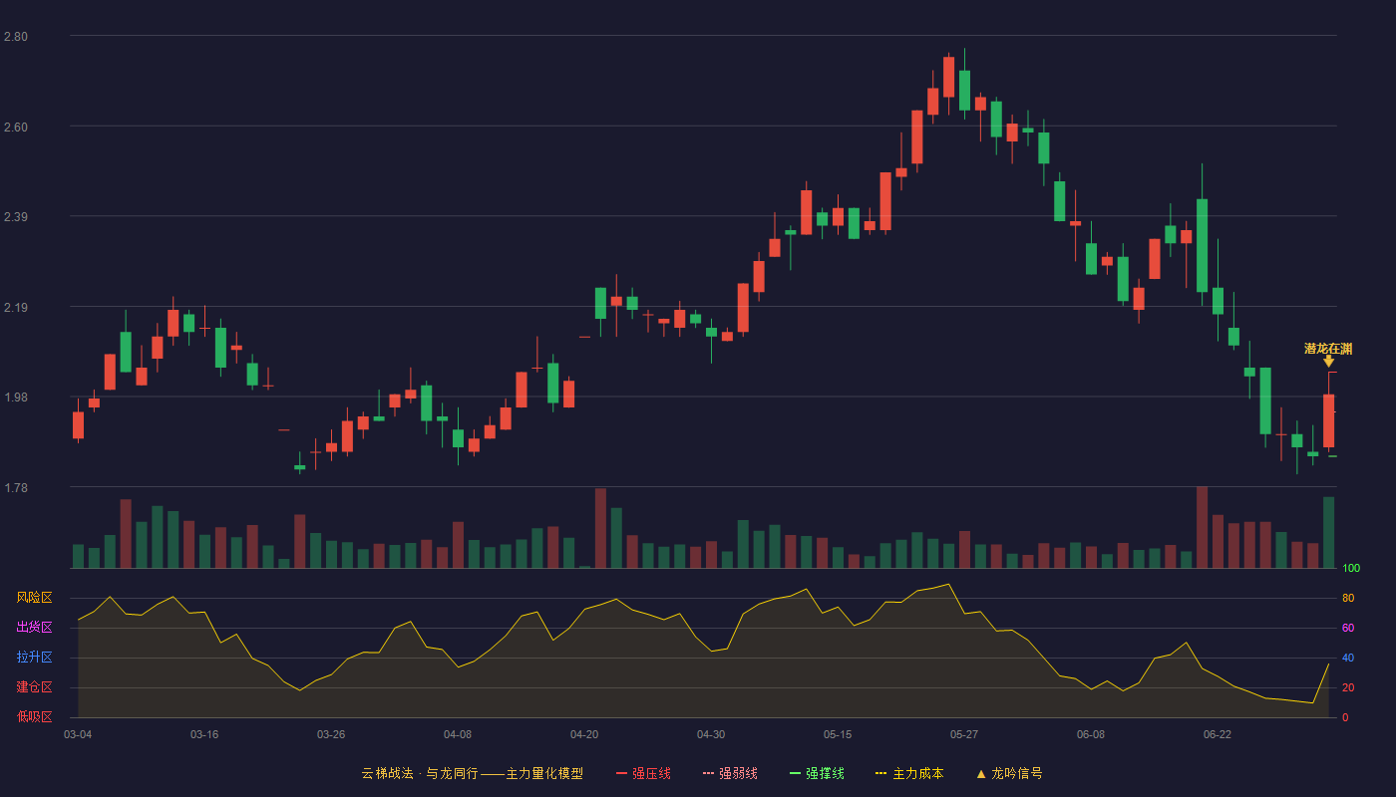
Task: Click the 20 indicator scale label
Action: 1348,688
